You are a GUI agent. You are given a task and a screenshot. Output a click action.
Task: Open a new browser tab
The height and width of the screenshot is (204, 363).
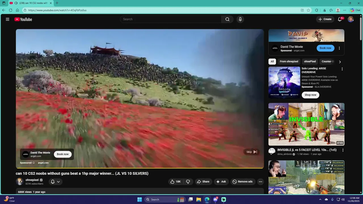(57, 3)
